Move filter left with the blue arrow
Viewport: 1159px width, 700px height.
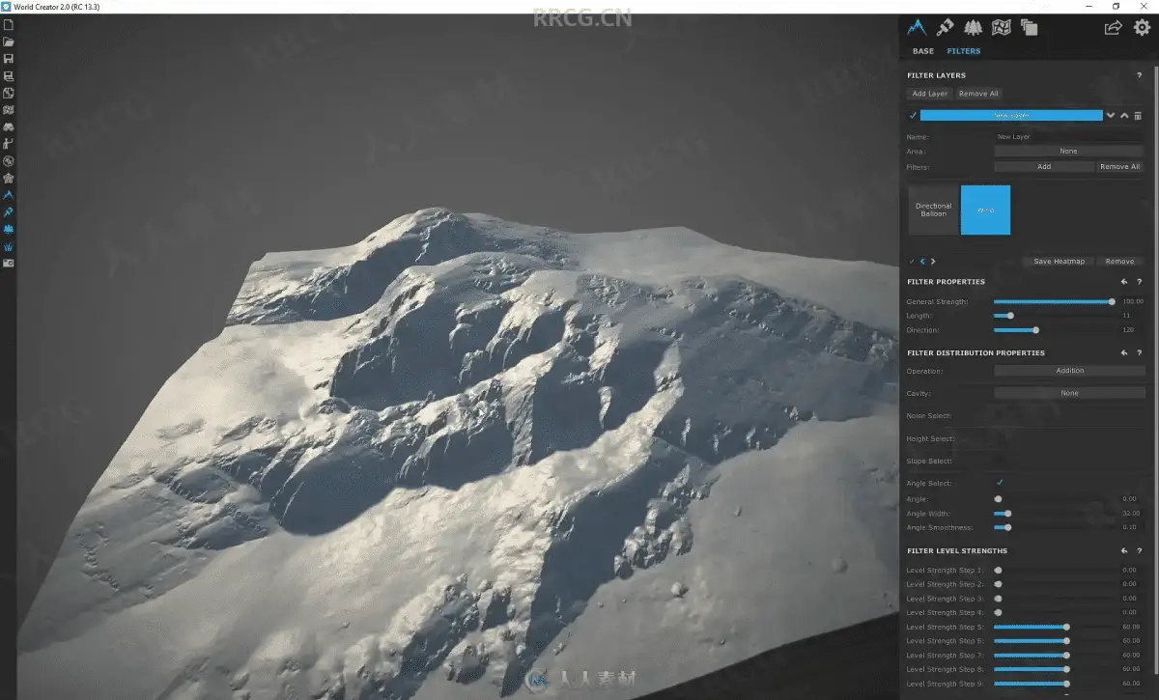pos(922,262)
